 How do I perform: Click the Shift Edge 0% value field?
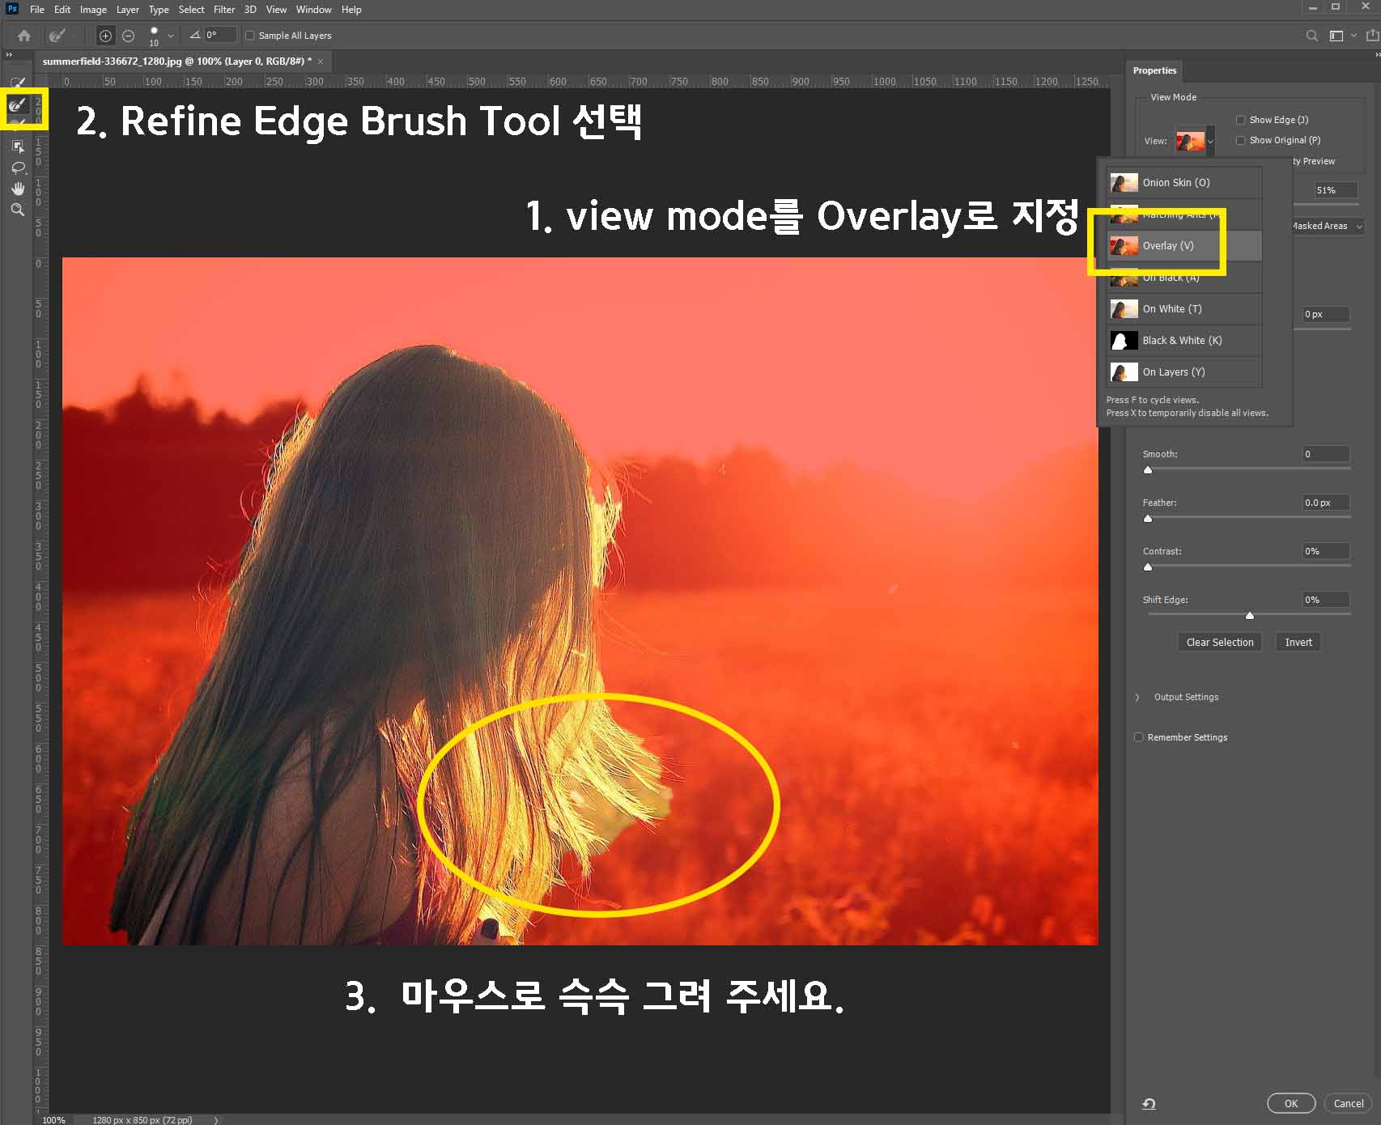[1326, 600]
